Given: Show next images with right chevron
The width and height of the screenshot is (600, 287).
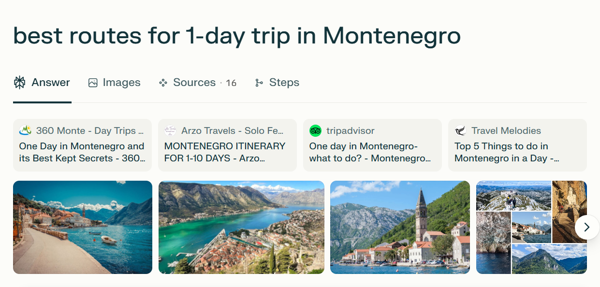Looking at the screenshot, I should point(586,227).
